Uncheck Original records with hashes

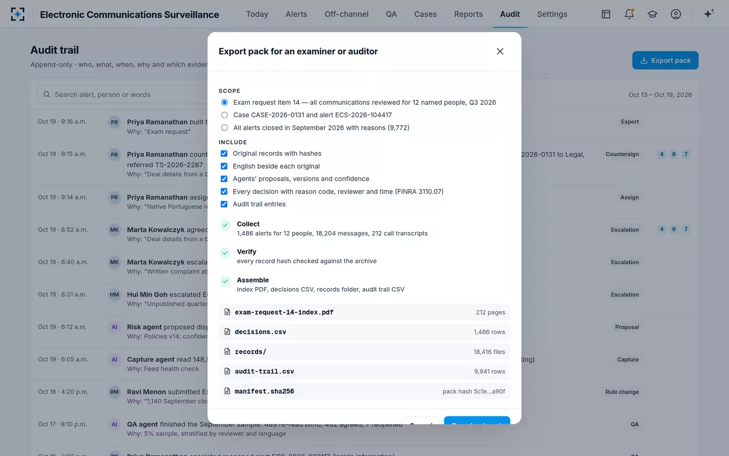click(224, 154)
